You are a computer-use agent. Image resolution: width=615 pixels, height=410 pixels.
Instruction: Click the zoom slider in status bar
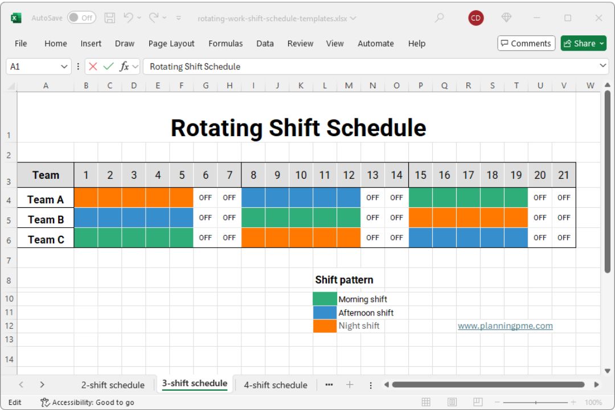[535, 402]
